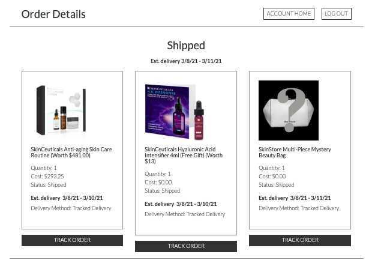Screen dimensions: 372x260
Task: Open the Hyaluronic Acid Intensifier product image
Action: tap(175, 111)
